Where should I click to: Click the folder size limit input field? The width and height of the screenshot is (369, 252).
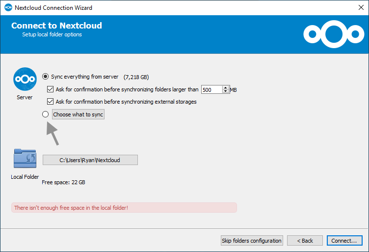(x=211, y=90)
